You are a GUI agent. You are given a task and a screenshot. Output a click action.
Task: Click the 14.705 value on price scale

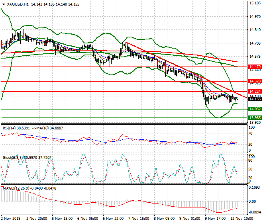[x=255, y=43]
